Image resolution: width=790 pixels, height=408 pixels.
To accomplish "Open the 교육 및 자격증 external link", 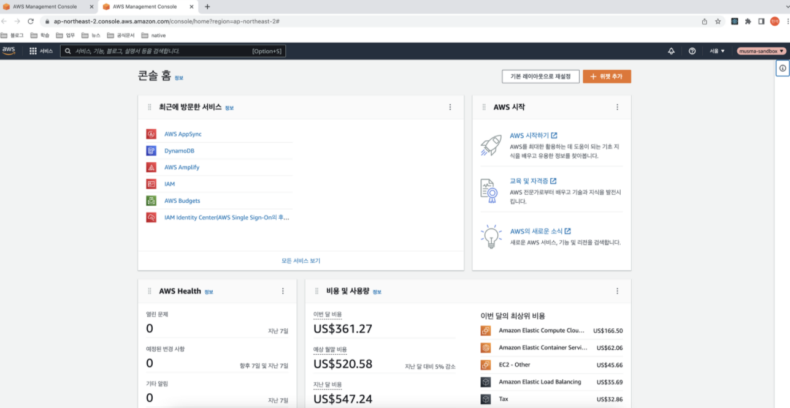I will (x=533, y=181).
